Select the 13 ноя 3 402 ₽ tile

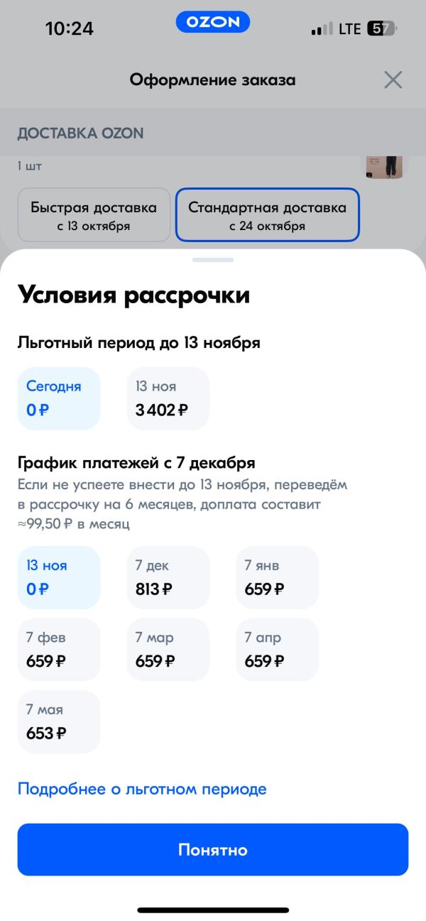coord(168,398)
